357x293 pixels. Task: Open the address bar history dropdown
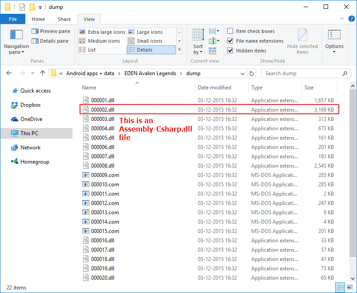pos(243,73)
